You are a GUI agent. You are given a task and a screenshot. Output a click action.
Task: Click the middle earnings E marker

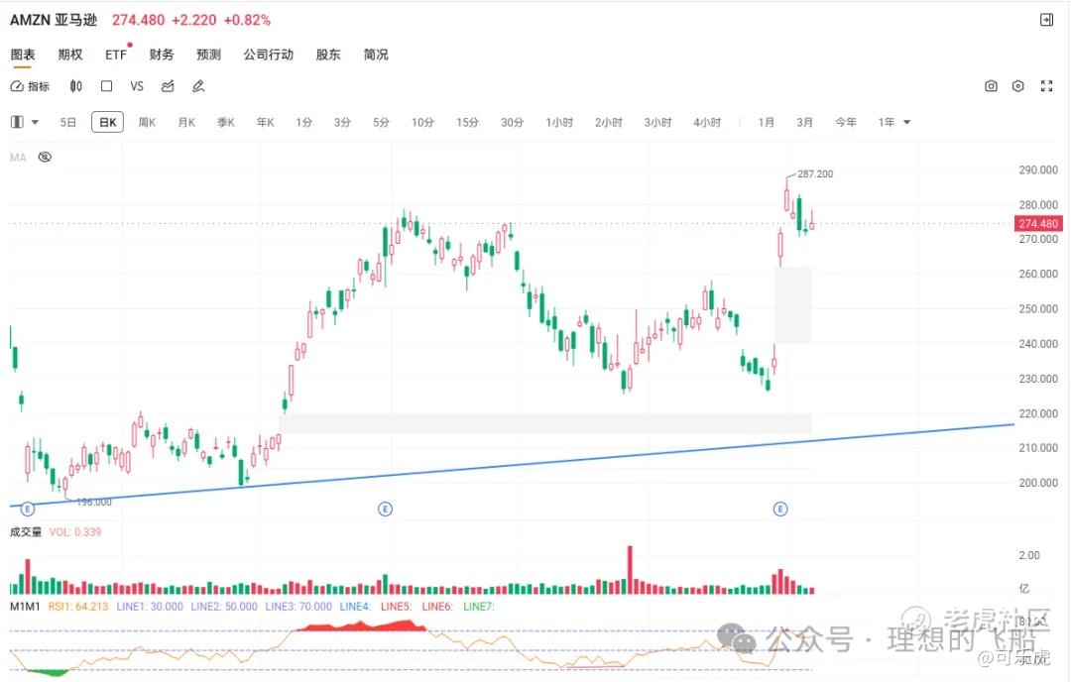(385, 509)
